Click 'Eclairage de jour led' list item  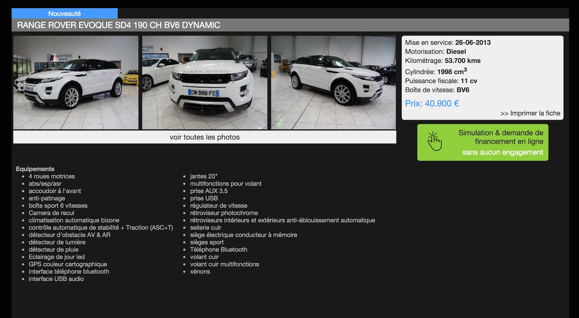pos(56,257)
